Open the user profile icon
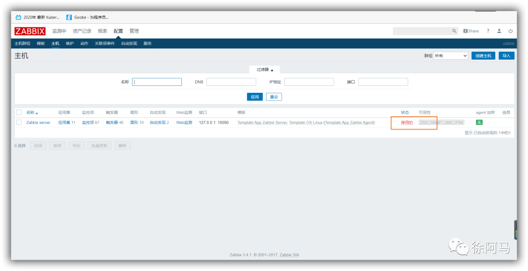The height and width of the screenshot is (271, 528). (499, 31)
